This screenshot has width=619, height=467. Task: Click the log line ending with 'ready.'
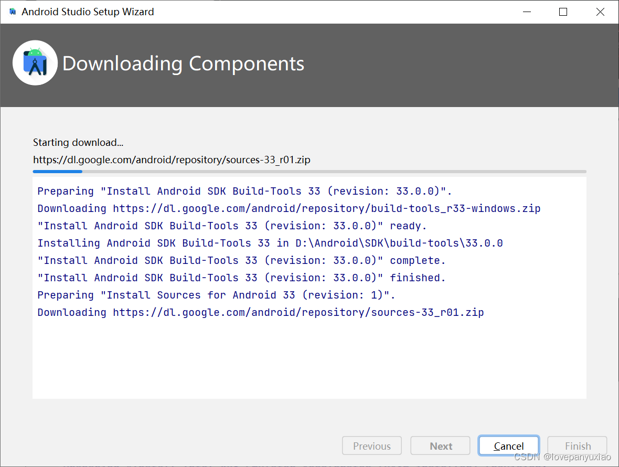point(232,226)
